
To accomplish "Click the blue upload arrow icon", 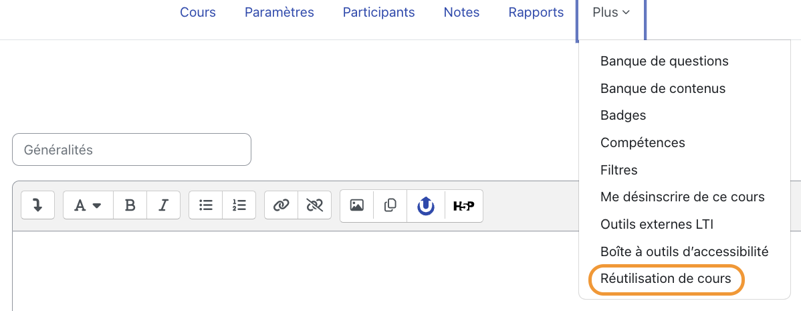I will click(x=426, y=206).
